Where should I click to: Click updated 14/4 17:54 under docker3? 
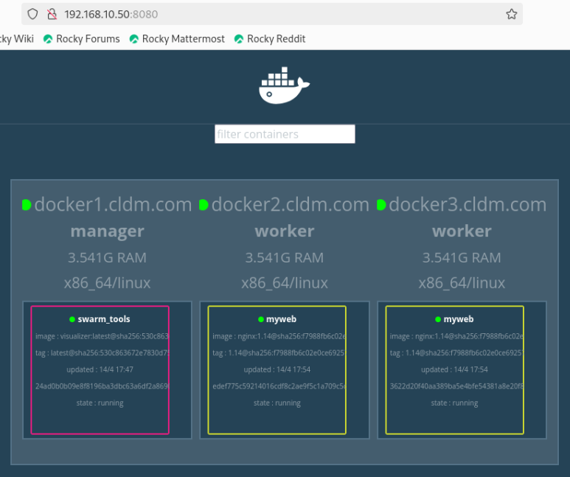[x=454, y=369]
